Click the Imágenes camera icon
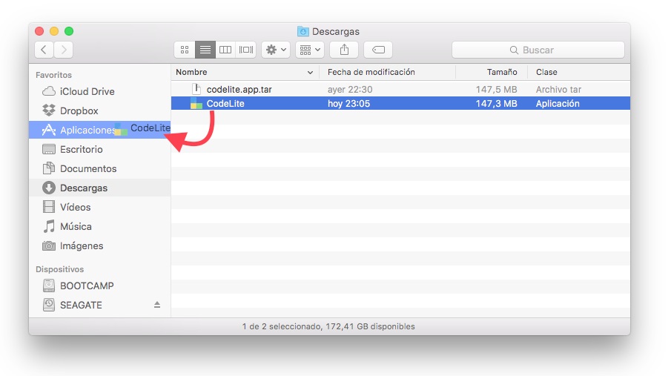The width and height of the screenshot is (671, 376). pyautogui.click(x=49, y=245)
